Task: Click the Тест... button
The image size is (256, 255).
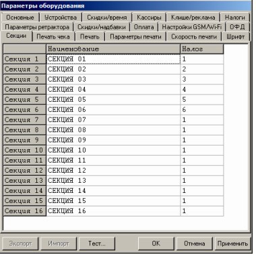Action: pyautogui.click(x=97, y=244)
